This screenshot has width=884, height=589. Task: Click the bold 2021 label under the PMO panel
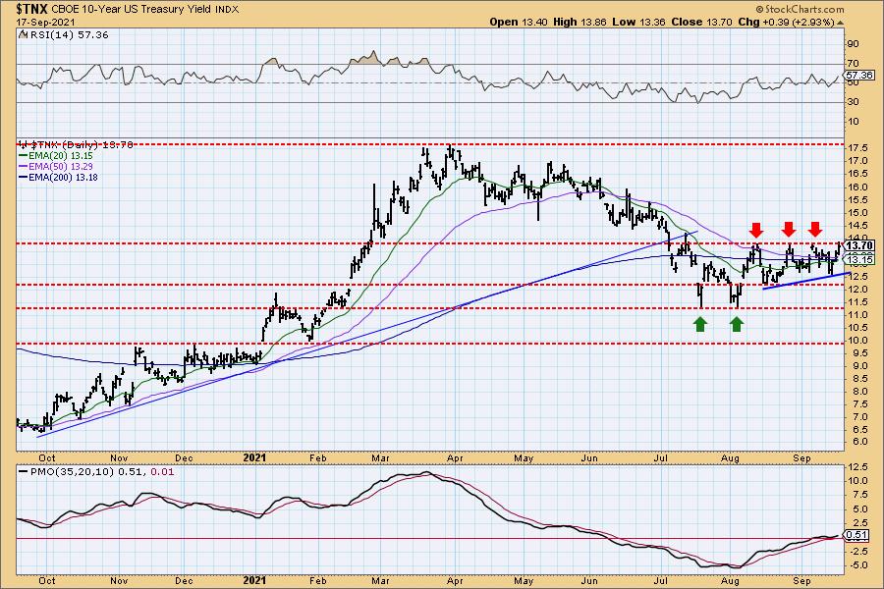click(x=254, y=580)
